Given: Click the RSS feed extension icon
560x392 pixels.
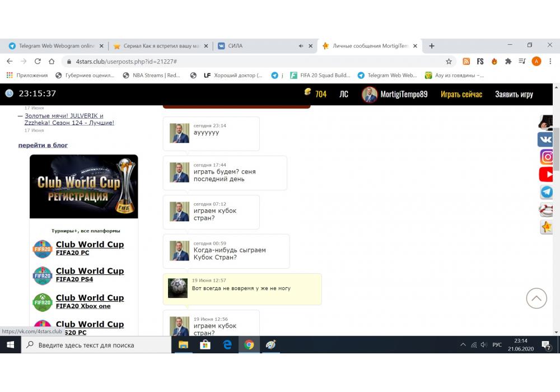Looking at the screenshot, I should [466, 62].
